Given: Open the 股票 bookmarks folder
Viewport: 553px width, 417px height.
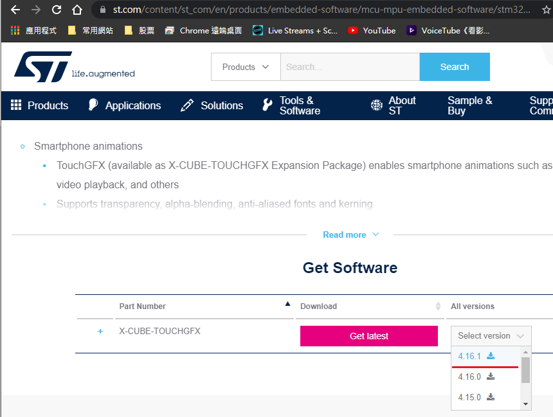Looking at the screenshot, I should tap(140, 31).
